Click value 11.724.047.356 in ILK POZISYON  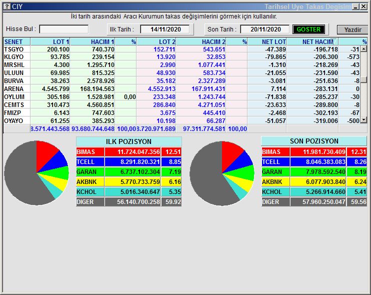pyautogui.click(x=138, y=151)
